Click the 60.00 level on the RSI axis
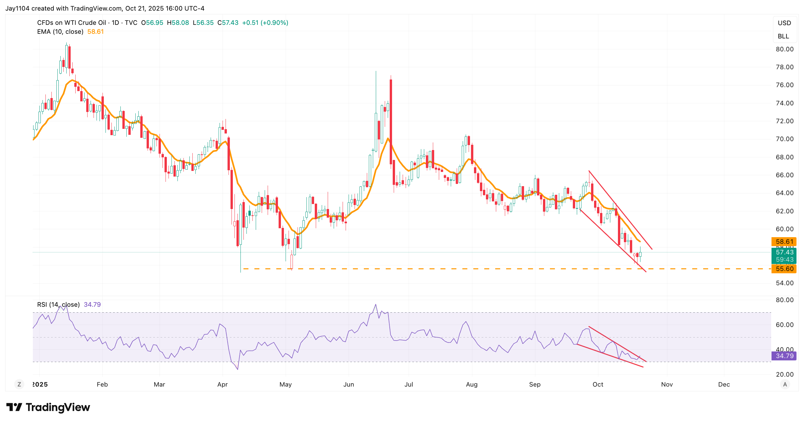This screenshot has width=804, height=423. point(784,325)
